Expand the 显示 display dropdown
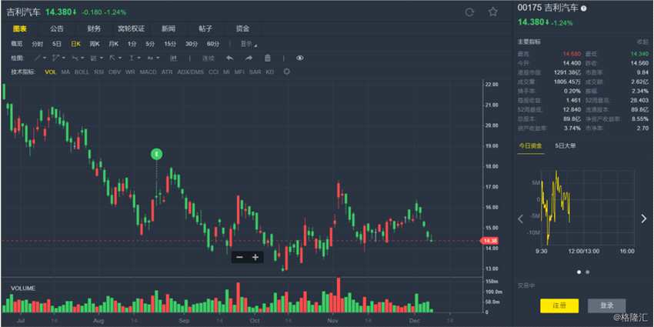This screenshot has height=327, width=654. click(x=249, y=44)
